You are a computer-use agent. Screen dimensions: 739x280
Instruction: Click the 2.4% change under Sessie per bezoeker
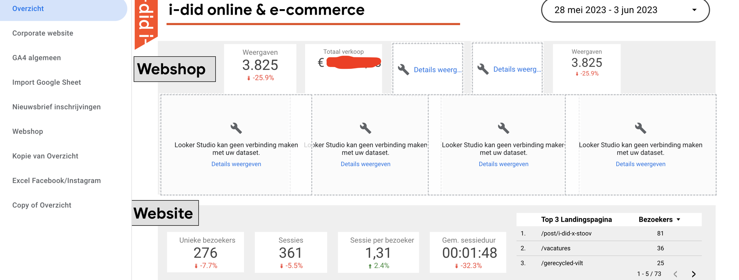(x=378, y=266)
